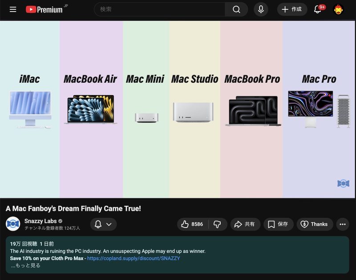Click the Snazzy Labs watermark in video
The height and width of the screenshot is (280, 356).
pyautogui.click(x=343, y=184)
